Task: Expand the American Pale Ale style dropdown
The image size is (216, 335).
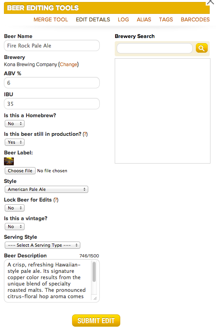Action: 47,189
